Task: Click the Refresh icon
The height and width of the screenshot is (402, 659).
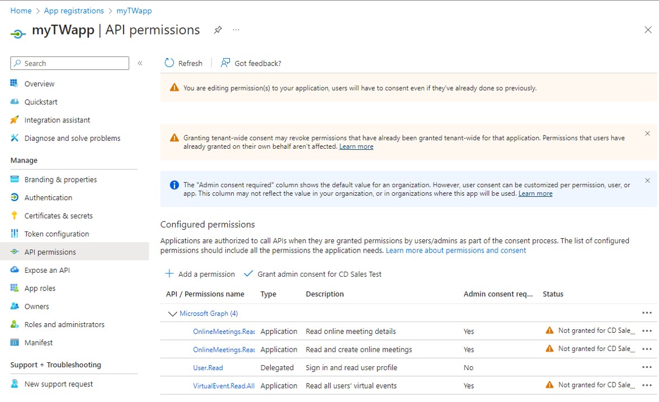Action: 169,63
